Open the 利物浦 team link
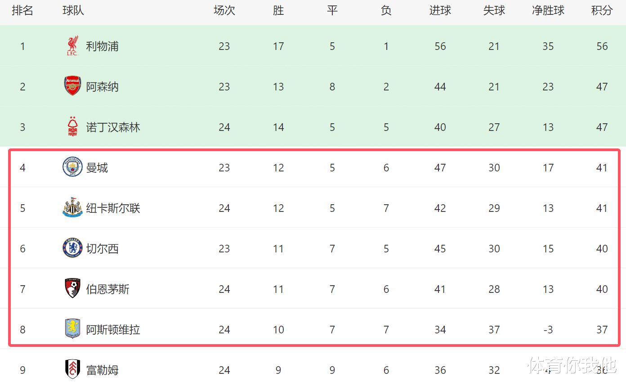The image size is (626, 386). coord(103,46)
